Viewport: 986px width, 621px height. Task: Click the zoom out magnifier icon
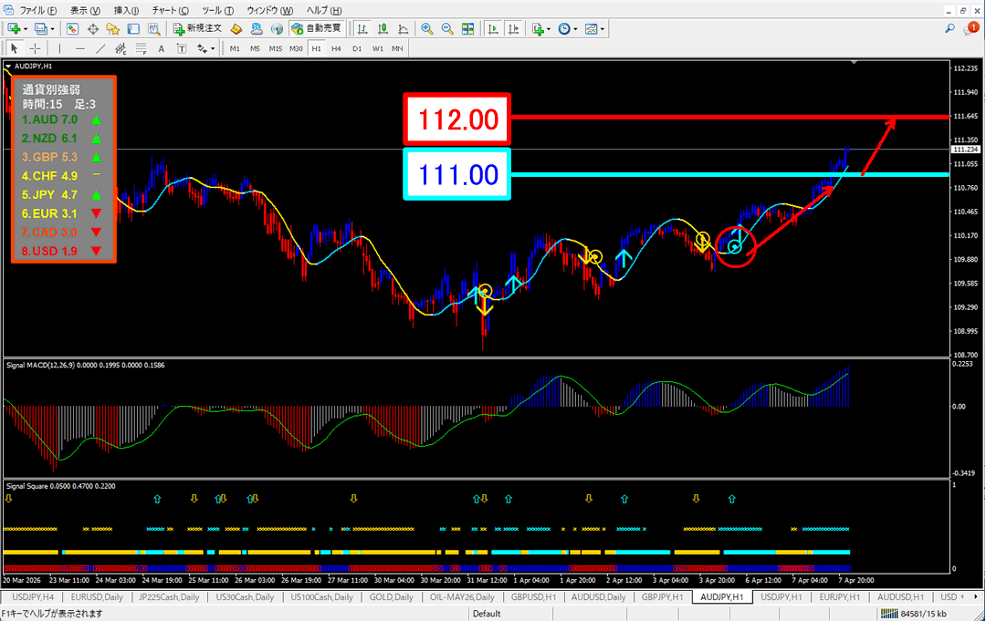[447, 28]
